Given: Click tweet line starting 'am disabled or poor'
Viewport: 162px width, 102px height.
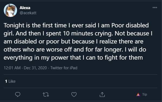Looking at the screenshot, I should (x=74, y=42).
